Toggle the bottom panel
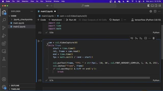This screenshot has height=91, width=163. (x=152, y=6)
